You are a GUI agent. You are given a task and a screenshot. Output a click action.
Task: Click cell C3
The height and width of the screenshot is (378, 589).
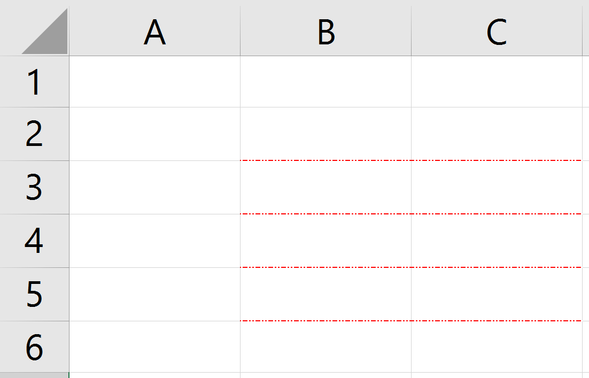click(496, 187)
